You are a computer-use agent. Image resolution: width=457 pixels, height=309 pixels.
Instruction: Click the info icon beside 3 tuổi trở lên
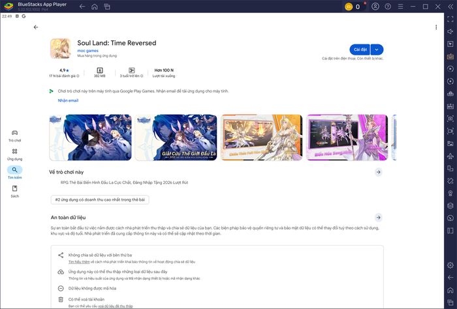coord(142,76)
